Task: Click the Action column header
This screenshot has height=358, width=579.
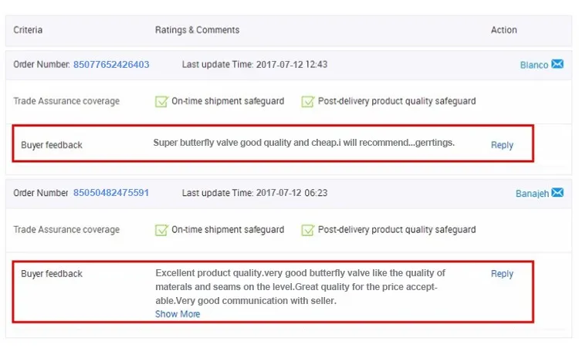Action: click(x=504, y=30)
